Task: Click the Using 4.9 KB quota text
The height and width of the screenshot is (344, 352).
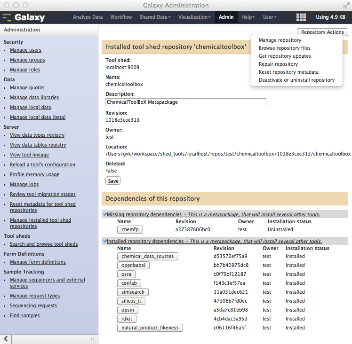Action: coord(330,17)
